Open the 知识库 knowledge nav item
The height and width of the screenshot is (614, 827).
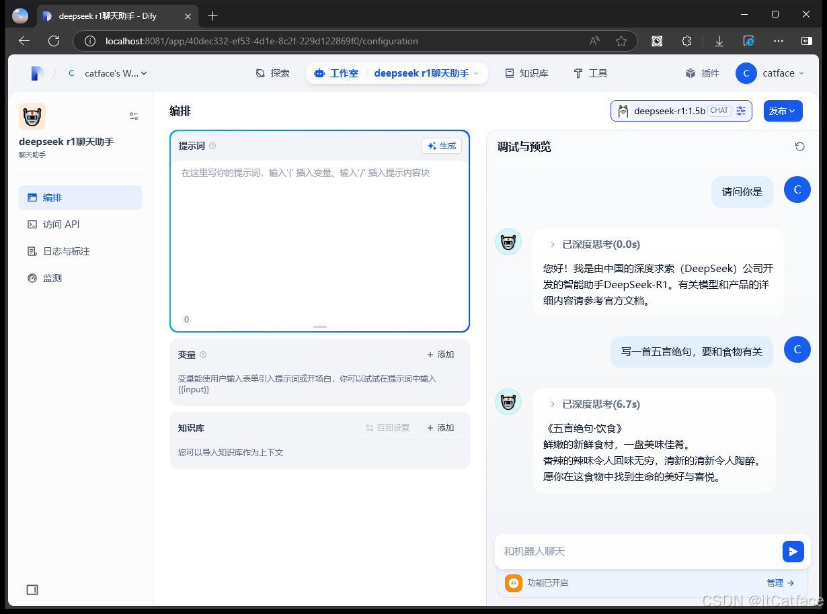527,73
